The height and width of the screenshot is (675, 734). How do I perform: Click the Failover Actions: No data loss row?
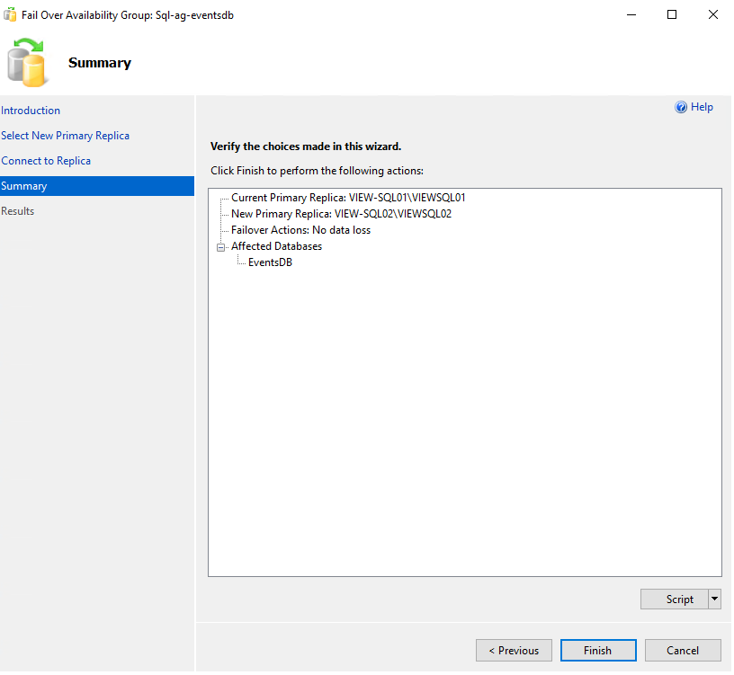[x=300, y=230]
